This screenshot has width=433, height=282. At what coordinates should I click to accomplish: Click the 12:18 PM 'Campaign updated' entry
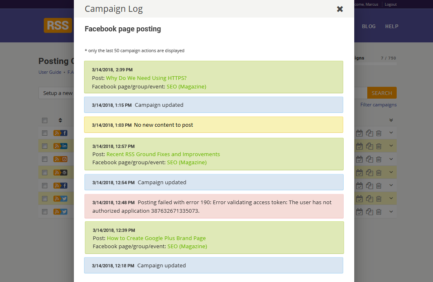pyautogui.click(x=214, y=265)
